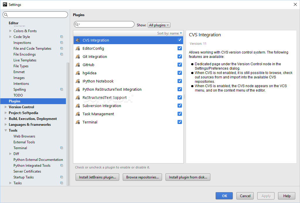
Task: Click the settings tree vertical scrollbar
Action: coord(68,124)
